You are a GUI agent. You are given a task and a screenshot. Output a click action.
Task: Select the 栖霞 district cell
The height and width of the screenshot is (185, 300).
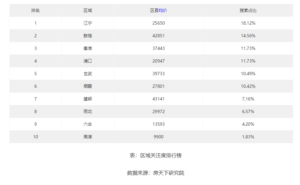pos(88,86)
